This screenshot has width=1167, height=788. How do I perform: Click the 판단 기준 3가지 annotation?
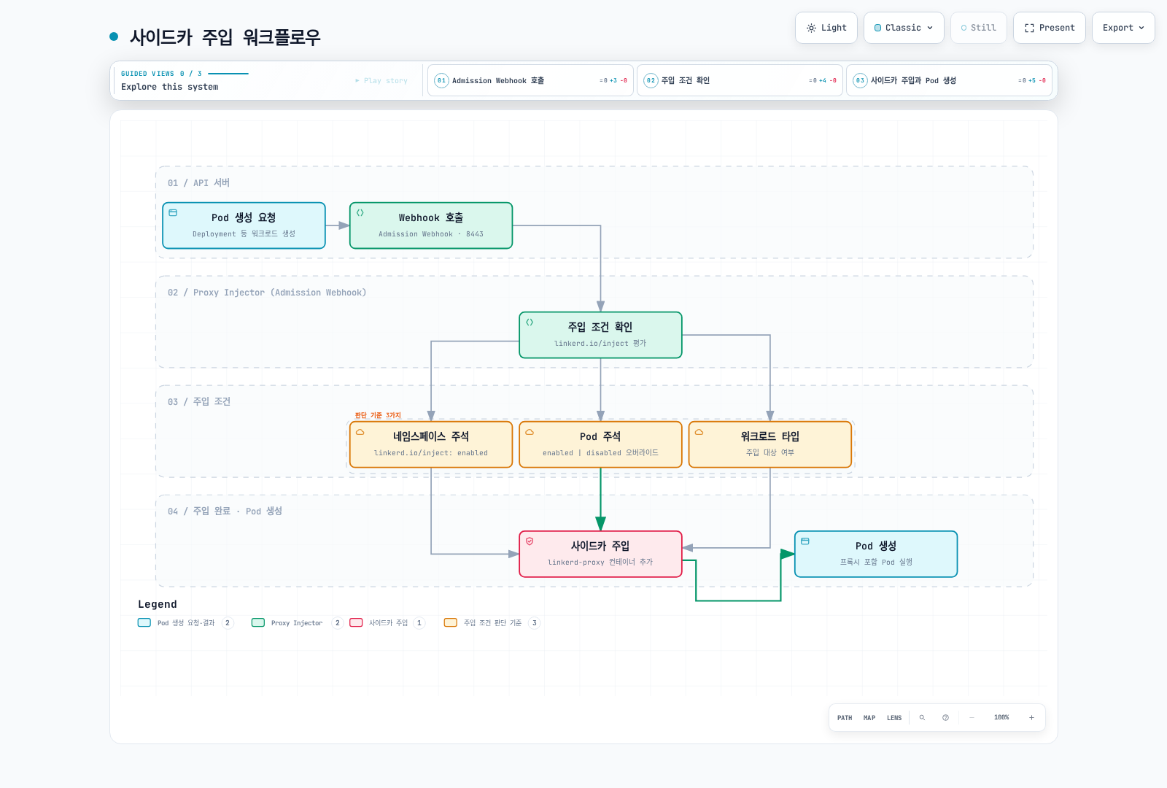(x=378, y=415)
